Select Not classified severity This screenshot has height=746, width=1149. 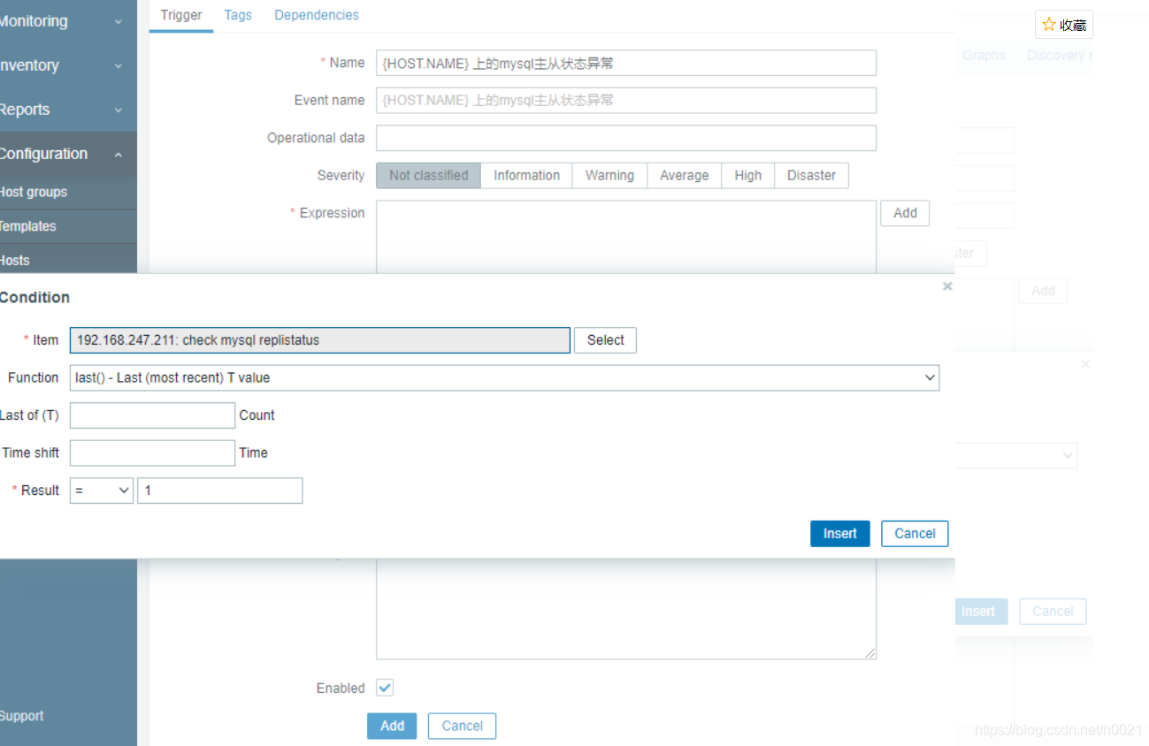[x=428, y=175]
